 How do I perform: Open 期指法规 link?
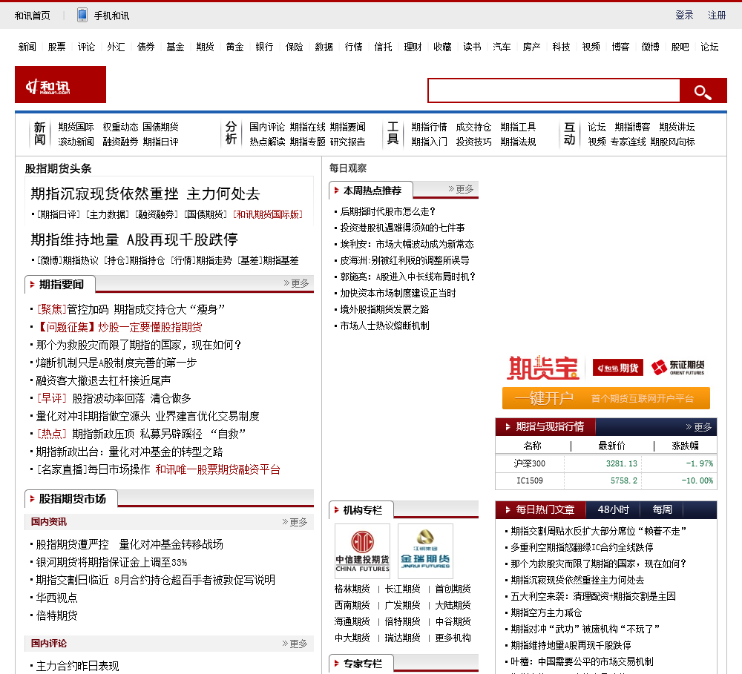tap(518, 142)
